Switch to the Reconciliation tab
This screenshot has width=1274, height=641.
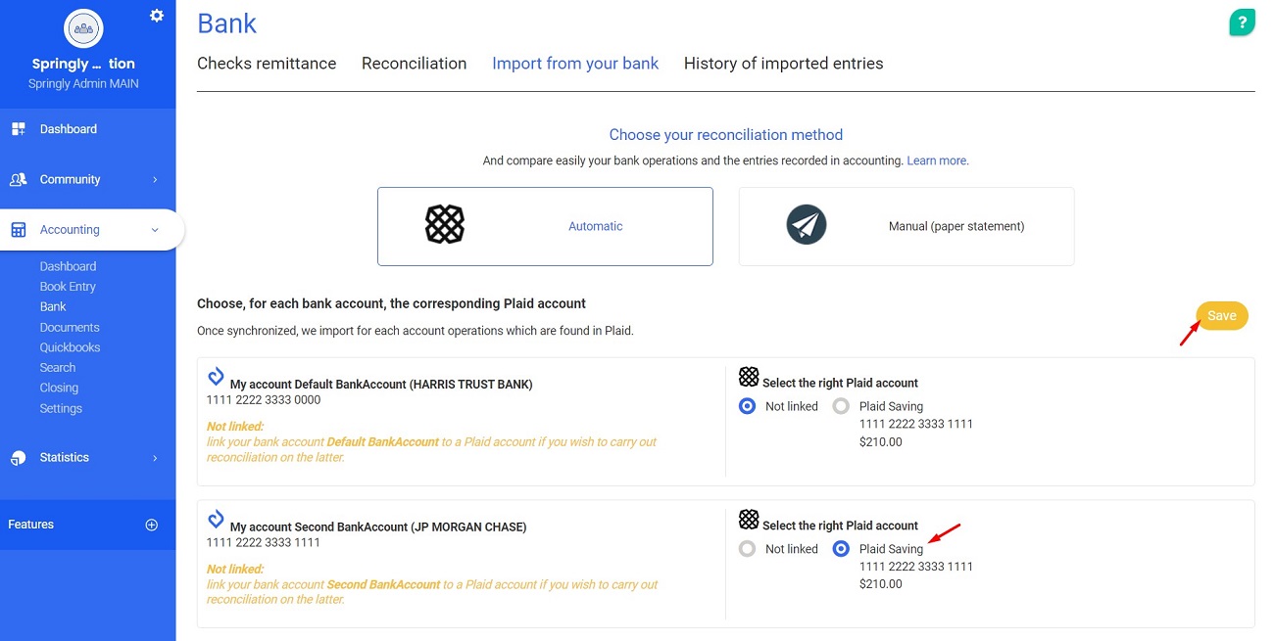click(x=414, y=64)
